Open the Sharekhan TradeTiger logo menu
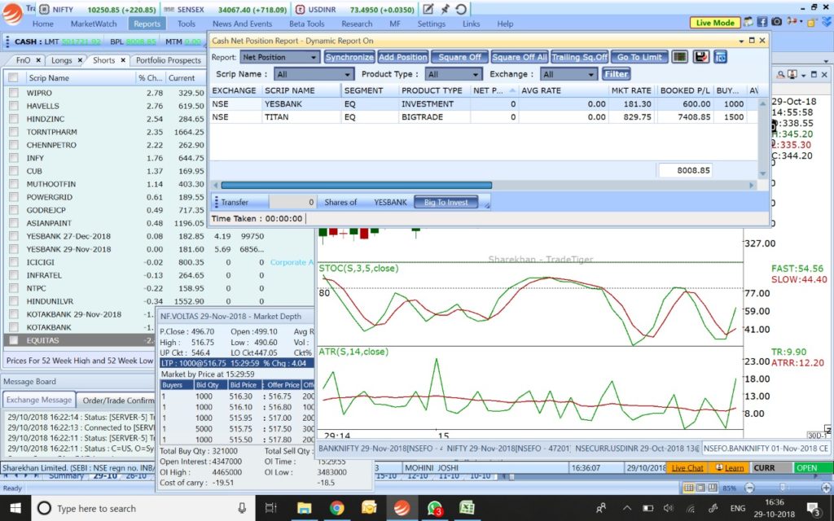 (x=12, y=15)
